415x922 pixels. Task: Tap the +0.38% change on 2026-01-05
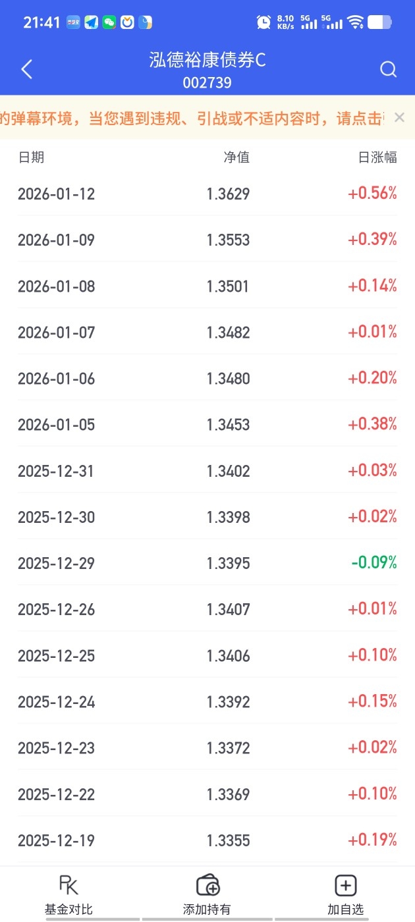tap(372, 424)
